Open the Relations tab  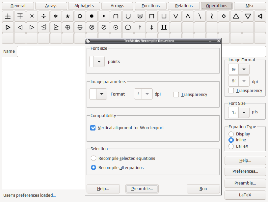(x=184, y=6)
